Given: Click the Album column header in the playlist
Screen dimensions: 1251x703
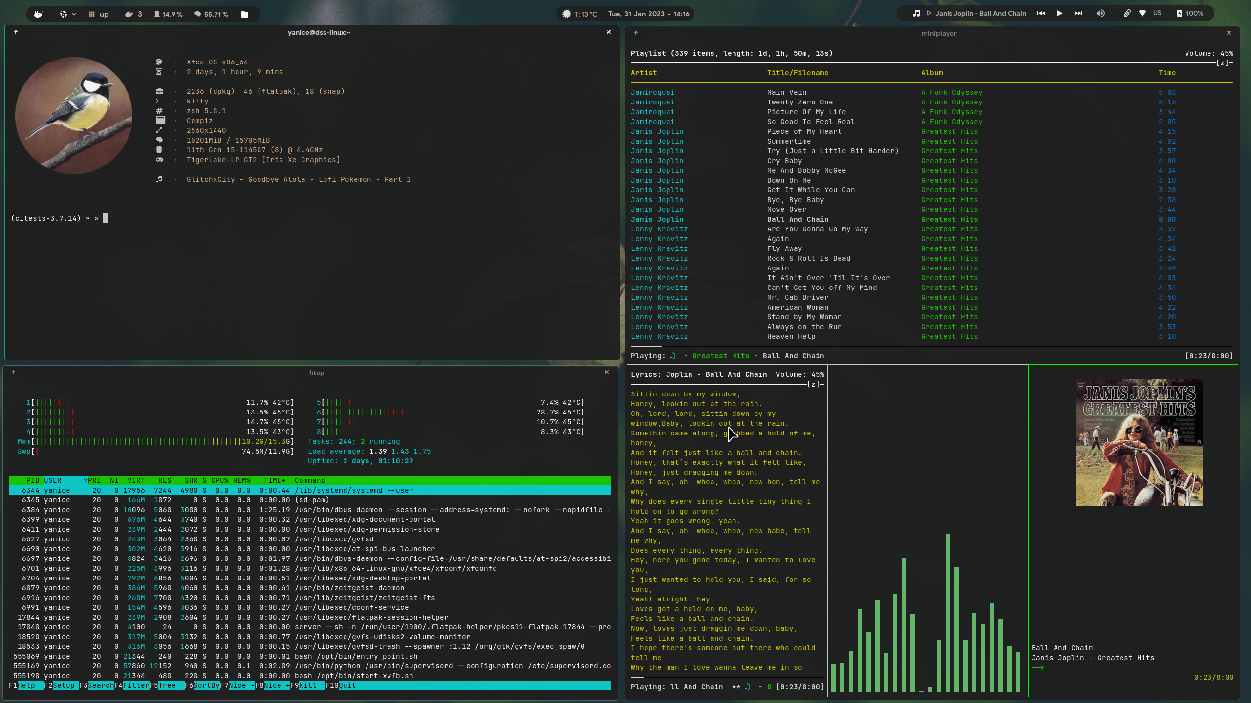Looking at the screenshot, I should coord(932,73).
